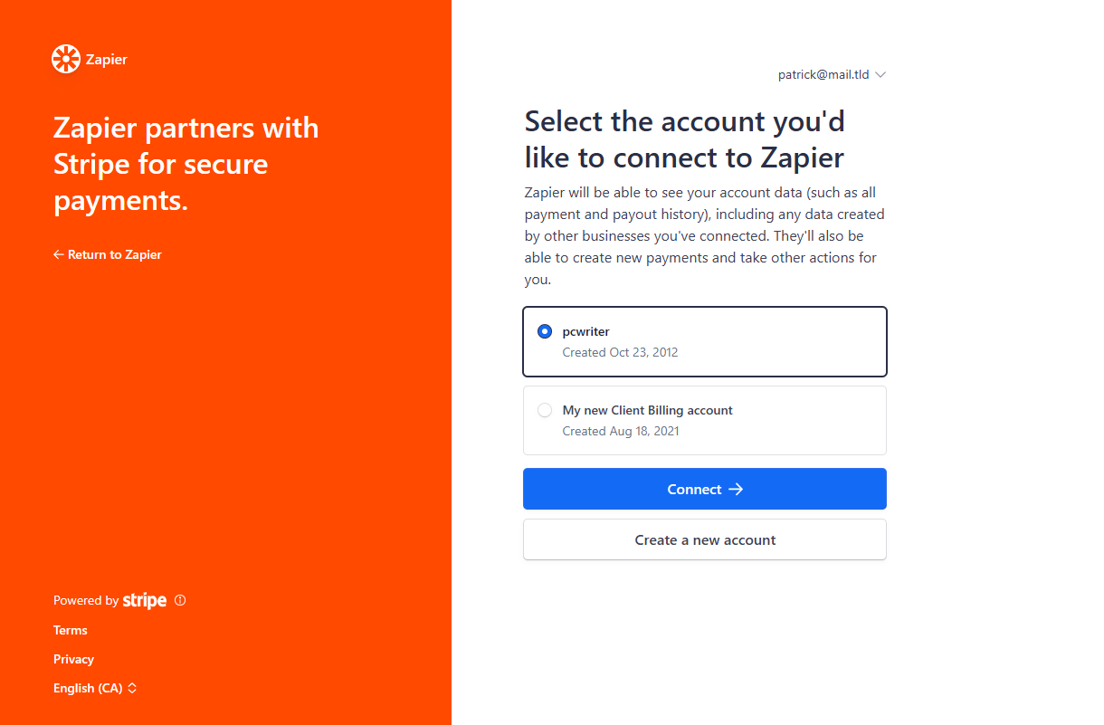Open the patrick@mail.tld account menu
The width and height of the screenshot is (1104, 725).
tap(823, 75)
